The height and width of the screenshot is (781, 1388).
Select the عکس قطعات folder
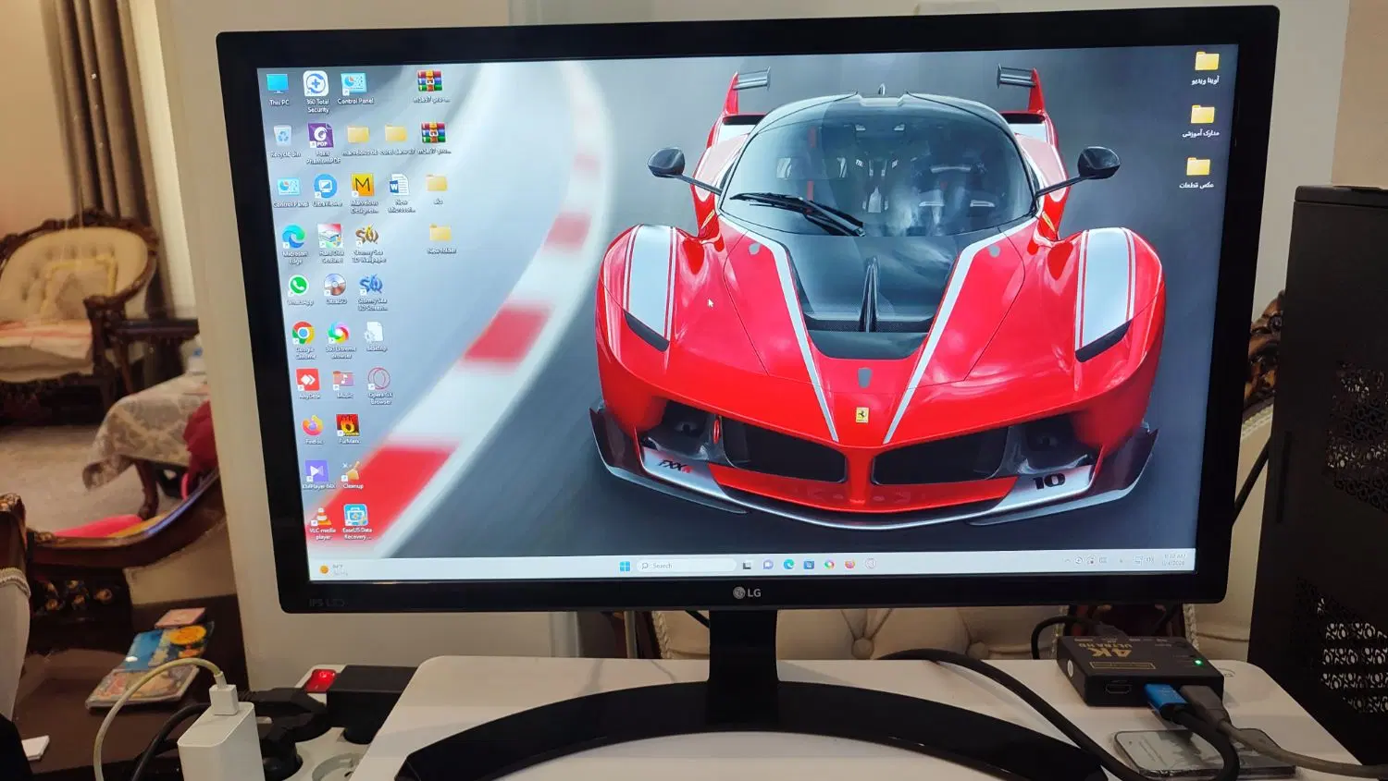coord(1197,173)
